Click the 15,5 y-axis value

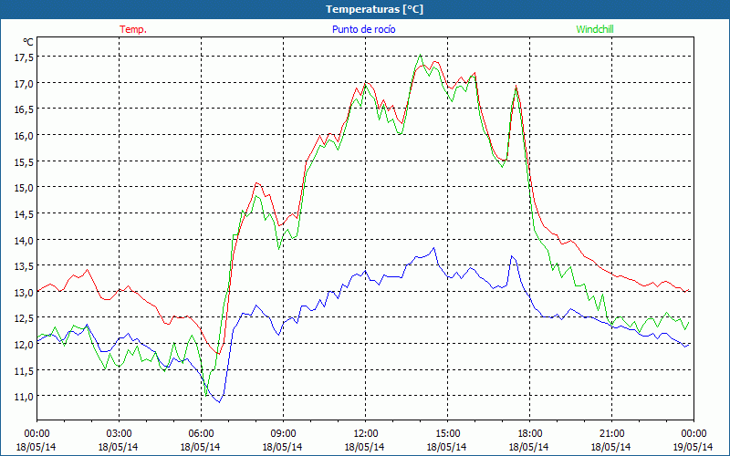25,161
